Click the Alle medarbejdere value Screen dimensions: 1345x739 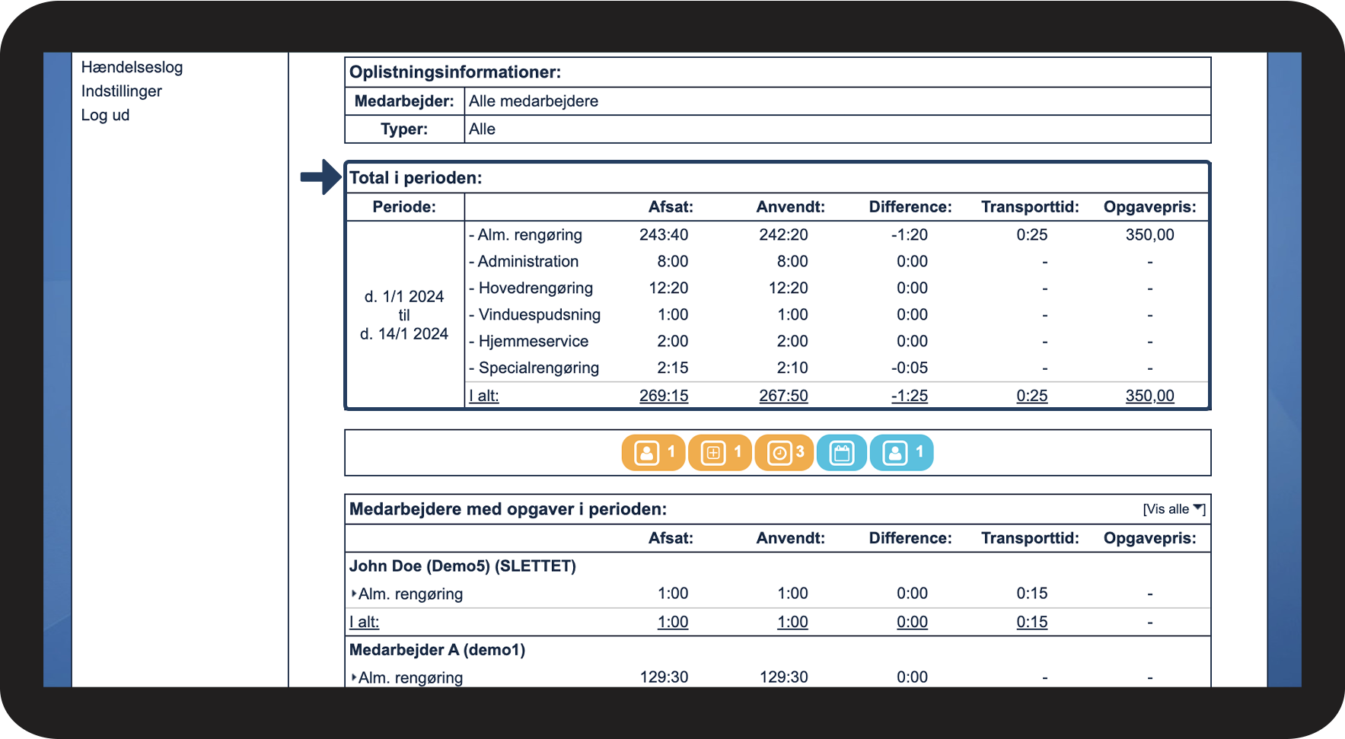[x=534, y=101]
